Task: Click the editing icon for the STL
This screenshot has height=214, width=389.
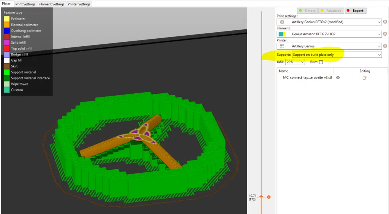Action: pos(364,78)
